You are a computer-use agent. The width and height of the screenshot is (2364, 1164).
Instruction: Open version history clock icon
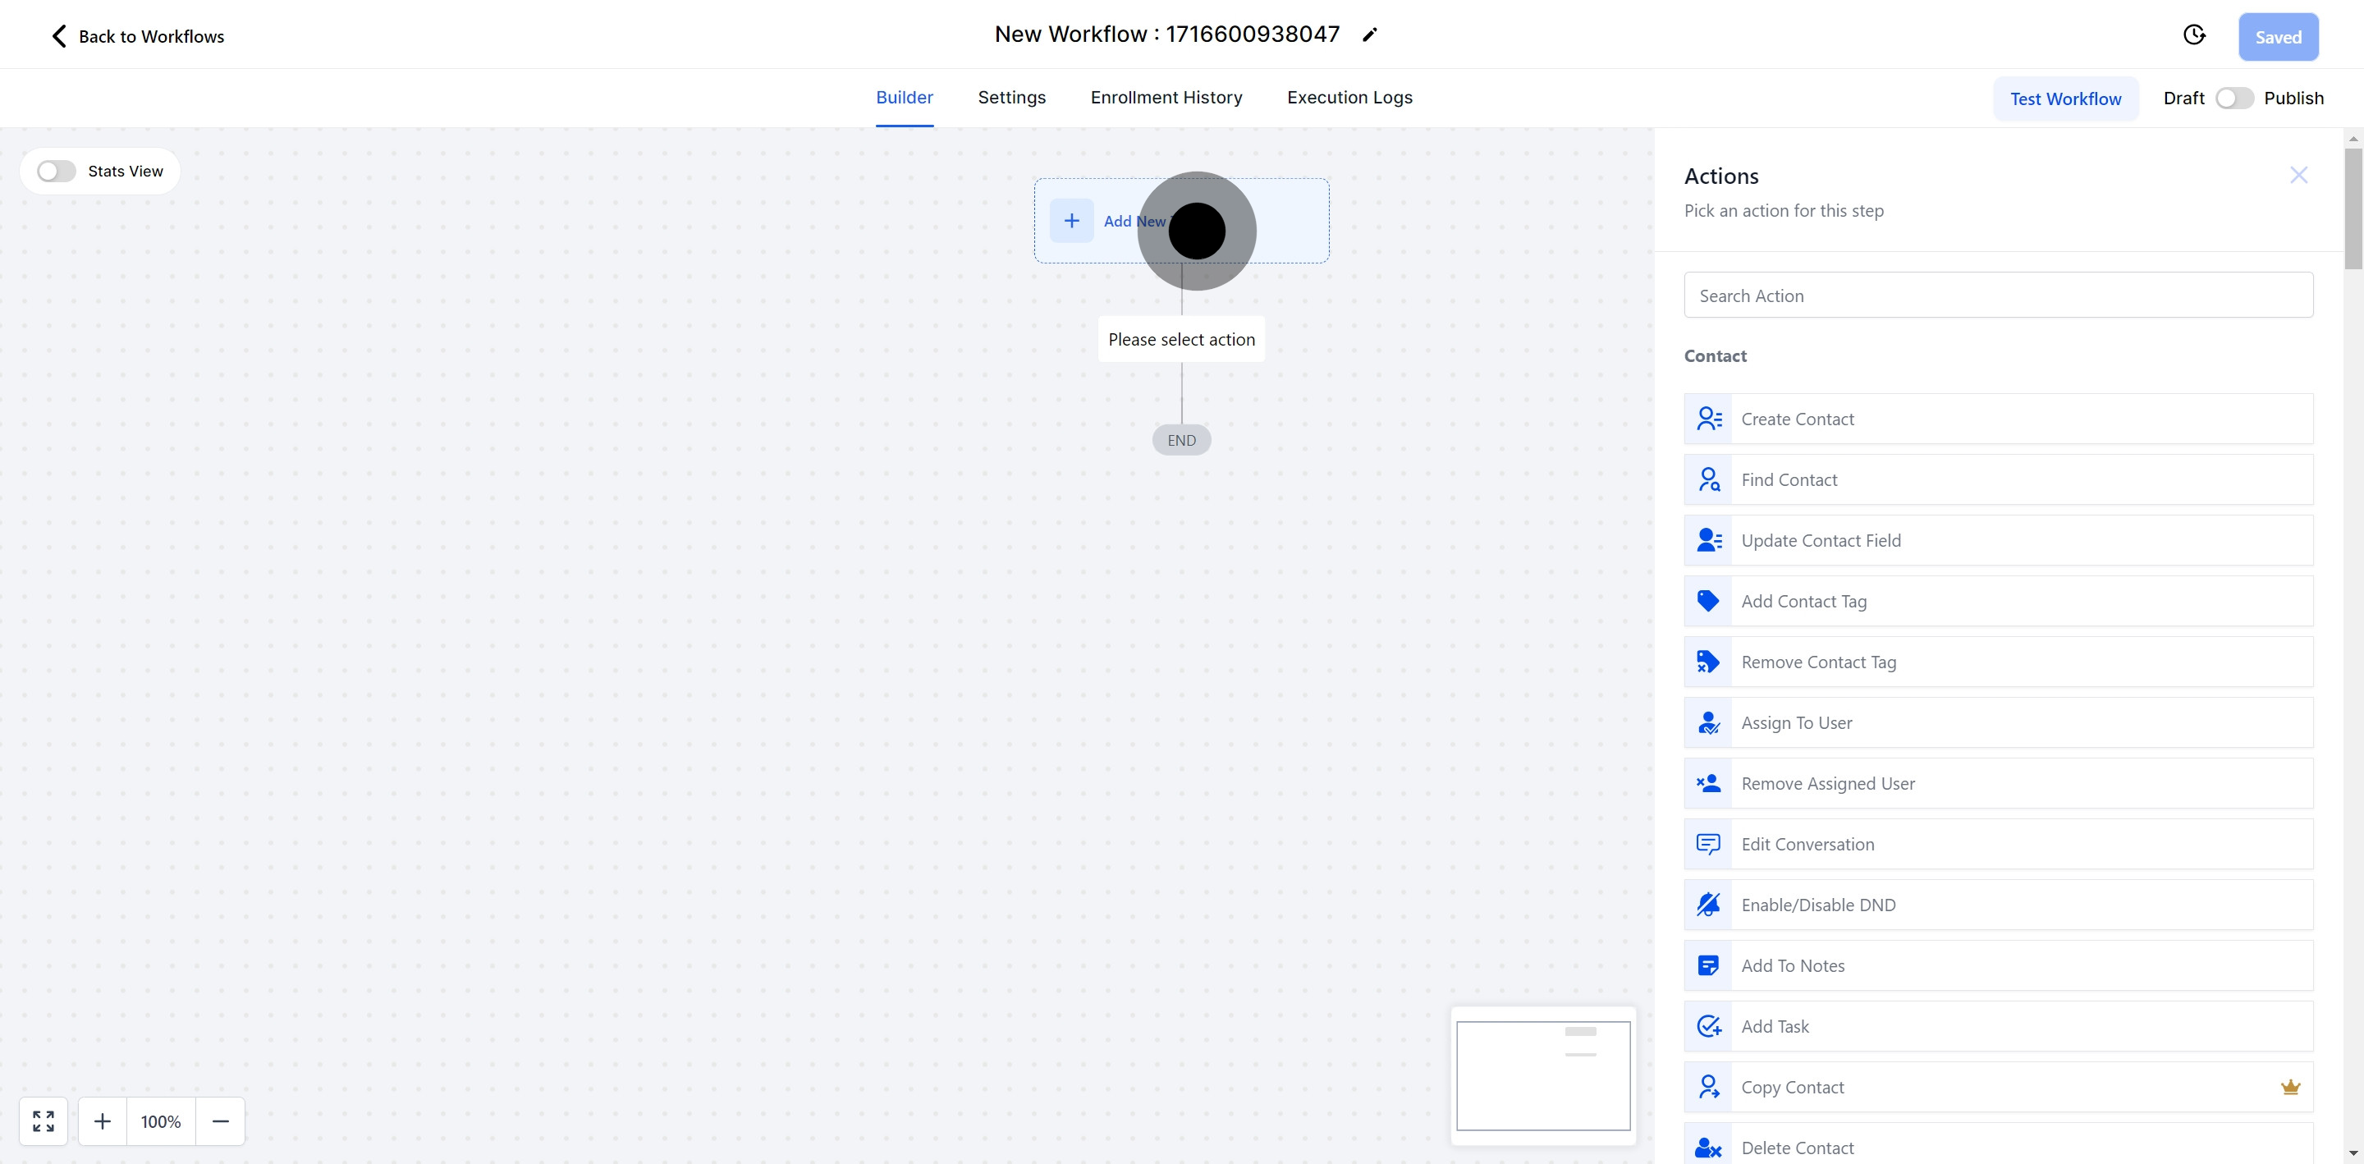point(2193,34)
